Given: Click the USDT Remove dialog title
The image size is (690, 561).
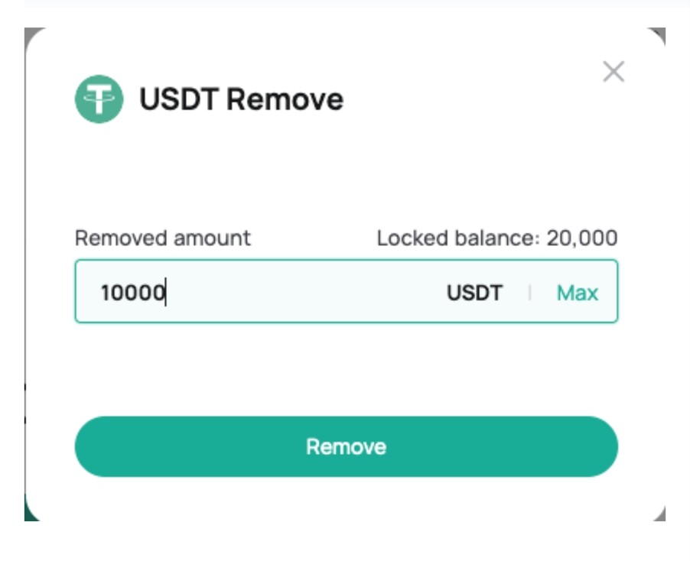Looking at the screenshot, I should pyautogui.click(x=241, y=99).
